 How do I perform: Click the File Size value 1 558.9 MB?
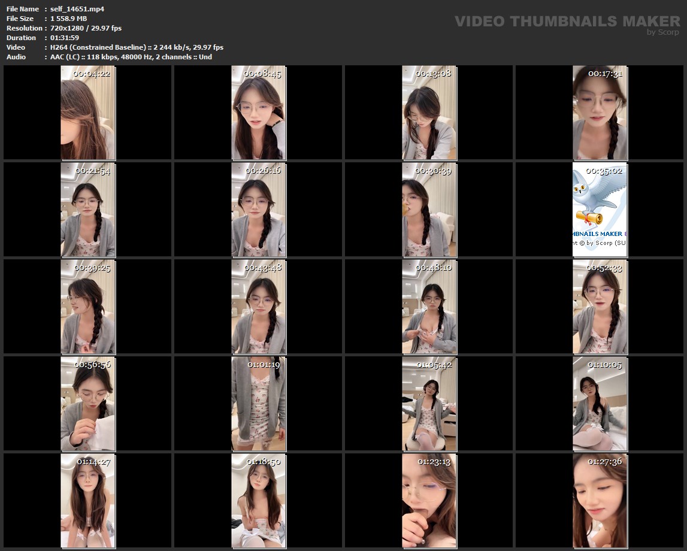[68, 19]
